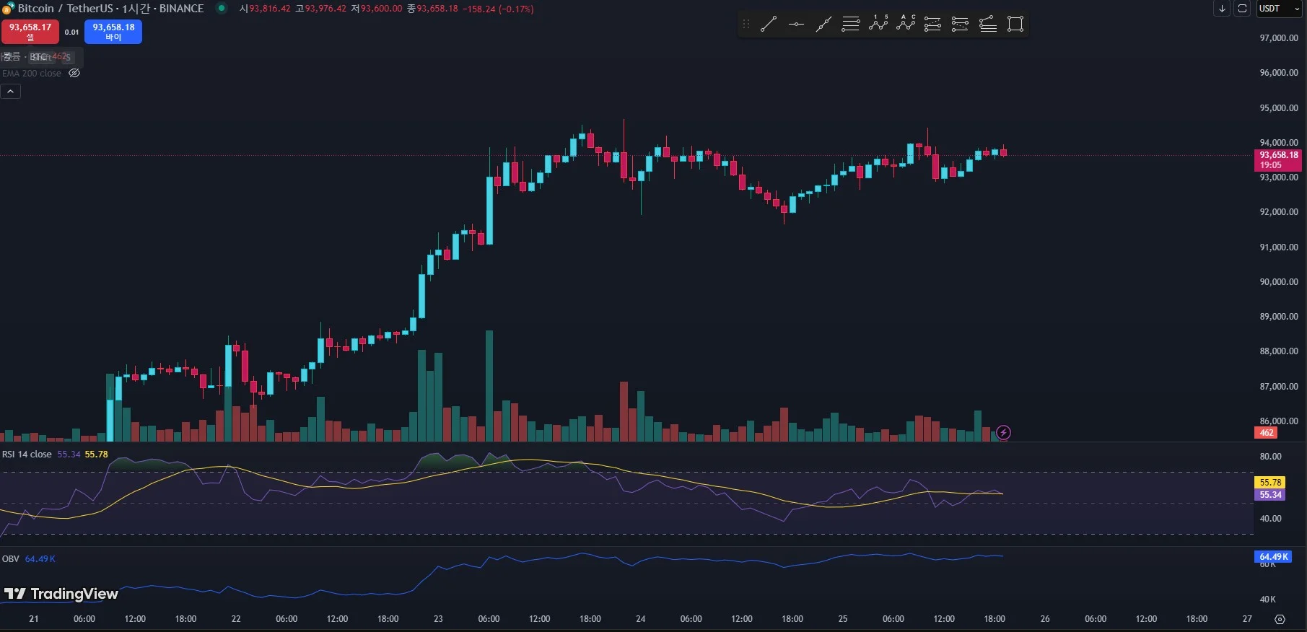Click the purple lightning bolt event marker

tap(1003, 433)
